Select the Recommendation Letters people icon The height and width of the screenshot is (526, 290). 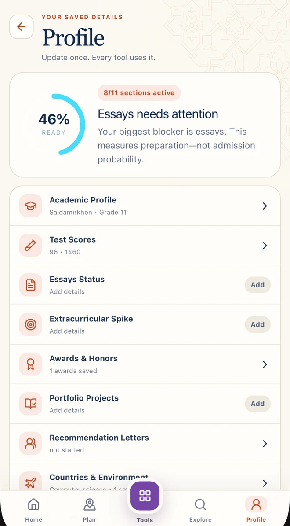point(30,443)
